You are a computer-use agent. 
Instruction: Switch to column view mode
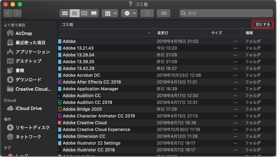pyautogui.click(x=84, y=13)
